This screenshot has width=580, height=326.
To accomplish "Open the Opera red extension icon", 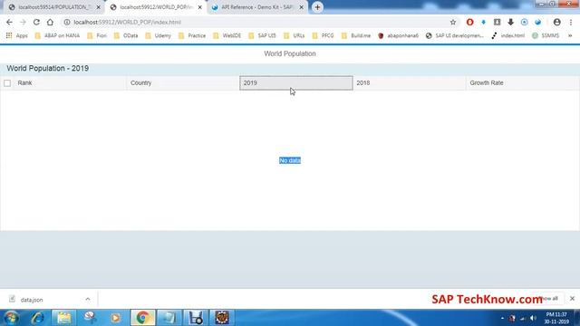I will pos(469,22).
